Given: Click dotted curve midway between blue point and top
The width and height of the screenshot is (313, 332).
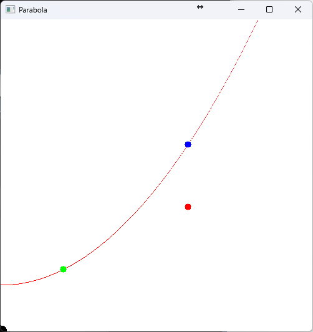Looking at the screenshot, I should tap(226, 82).
